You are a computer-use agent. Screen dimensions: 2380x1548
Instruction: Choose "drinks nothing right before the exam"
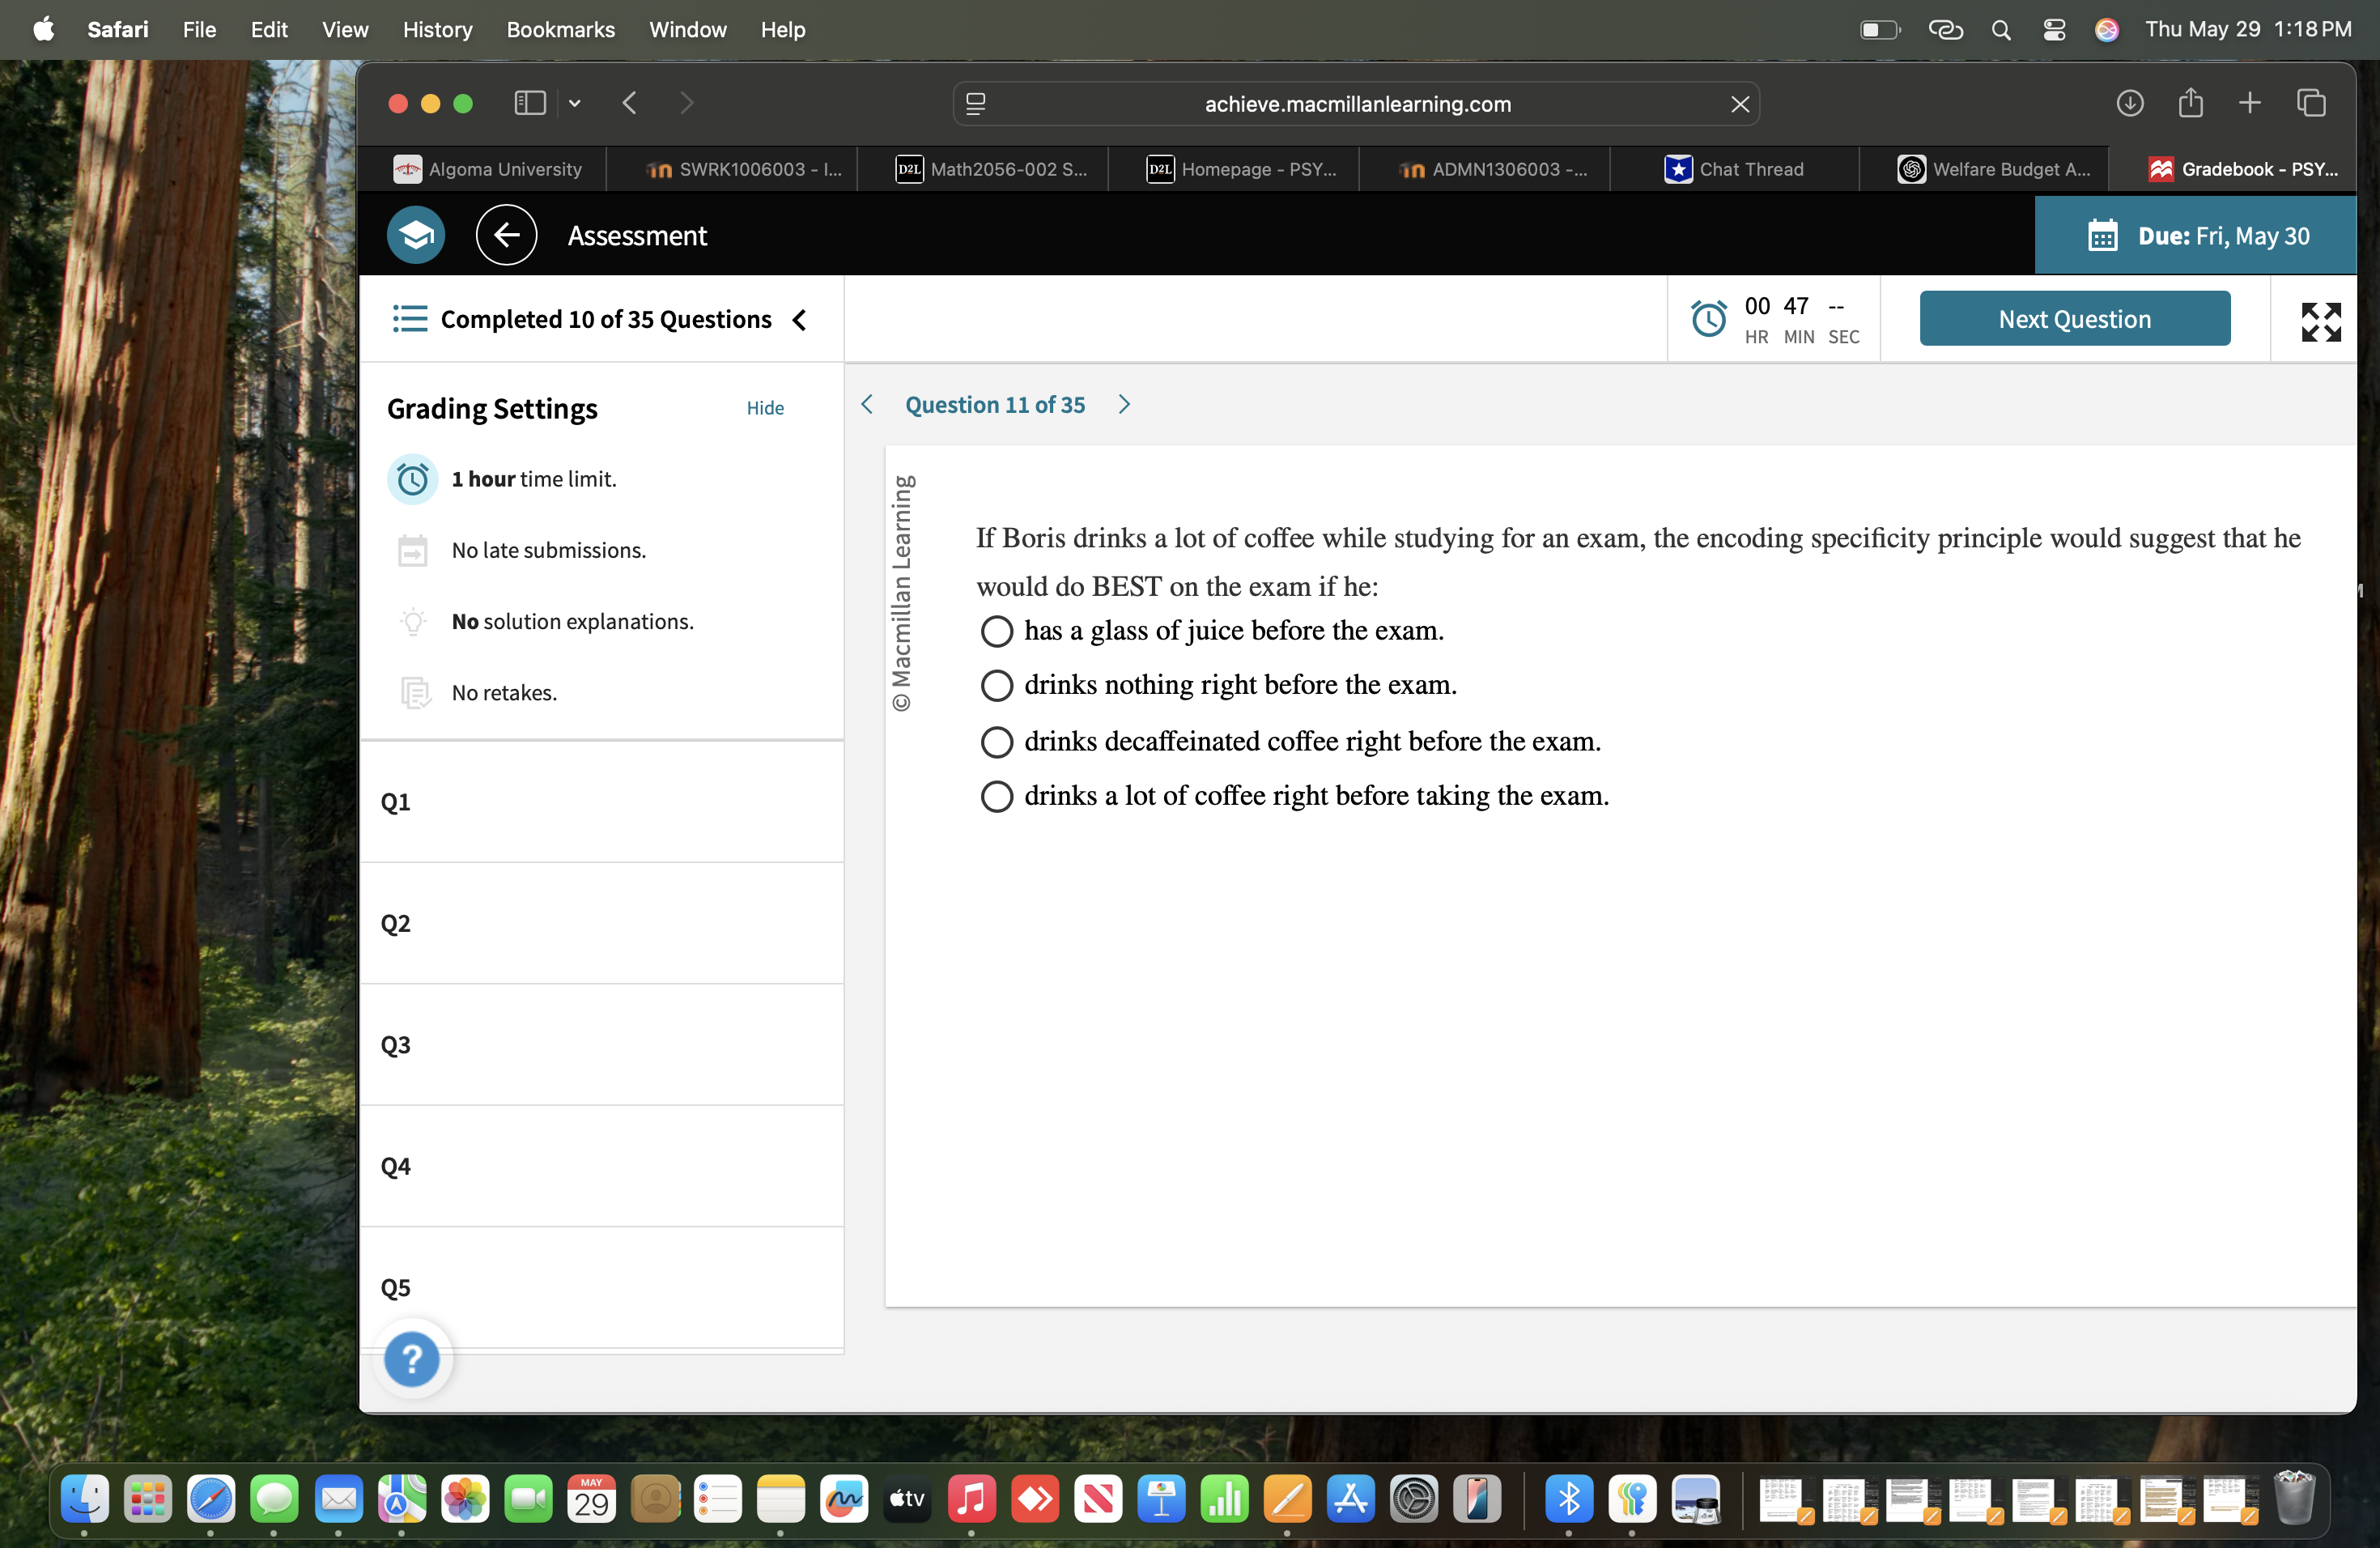click(x=996, y=685)
